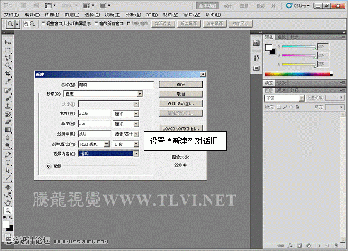This screenshot has height=251, width=348.
Task: Open the resolution unit dropdown
Action: click(x=136, y=134)
